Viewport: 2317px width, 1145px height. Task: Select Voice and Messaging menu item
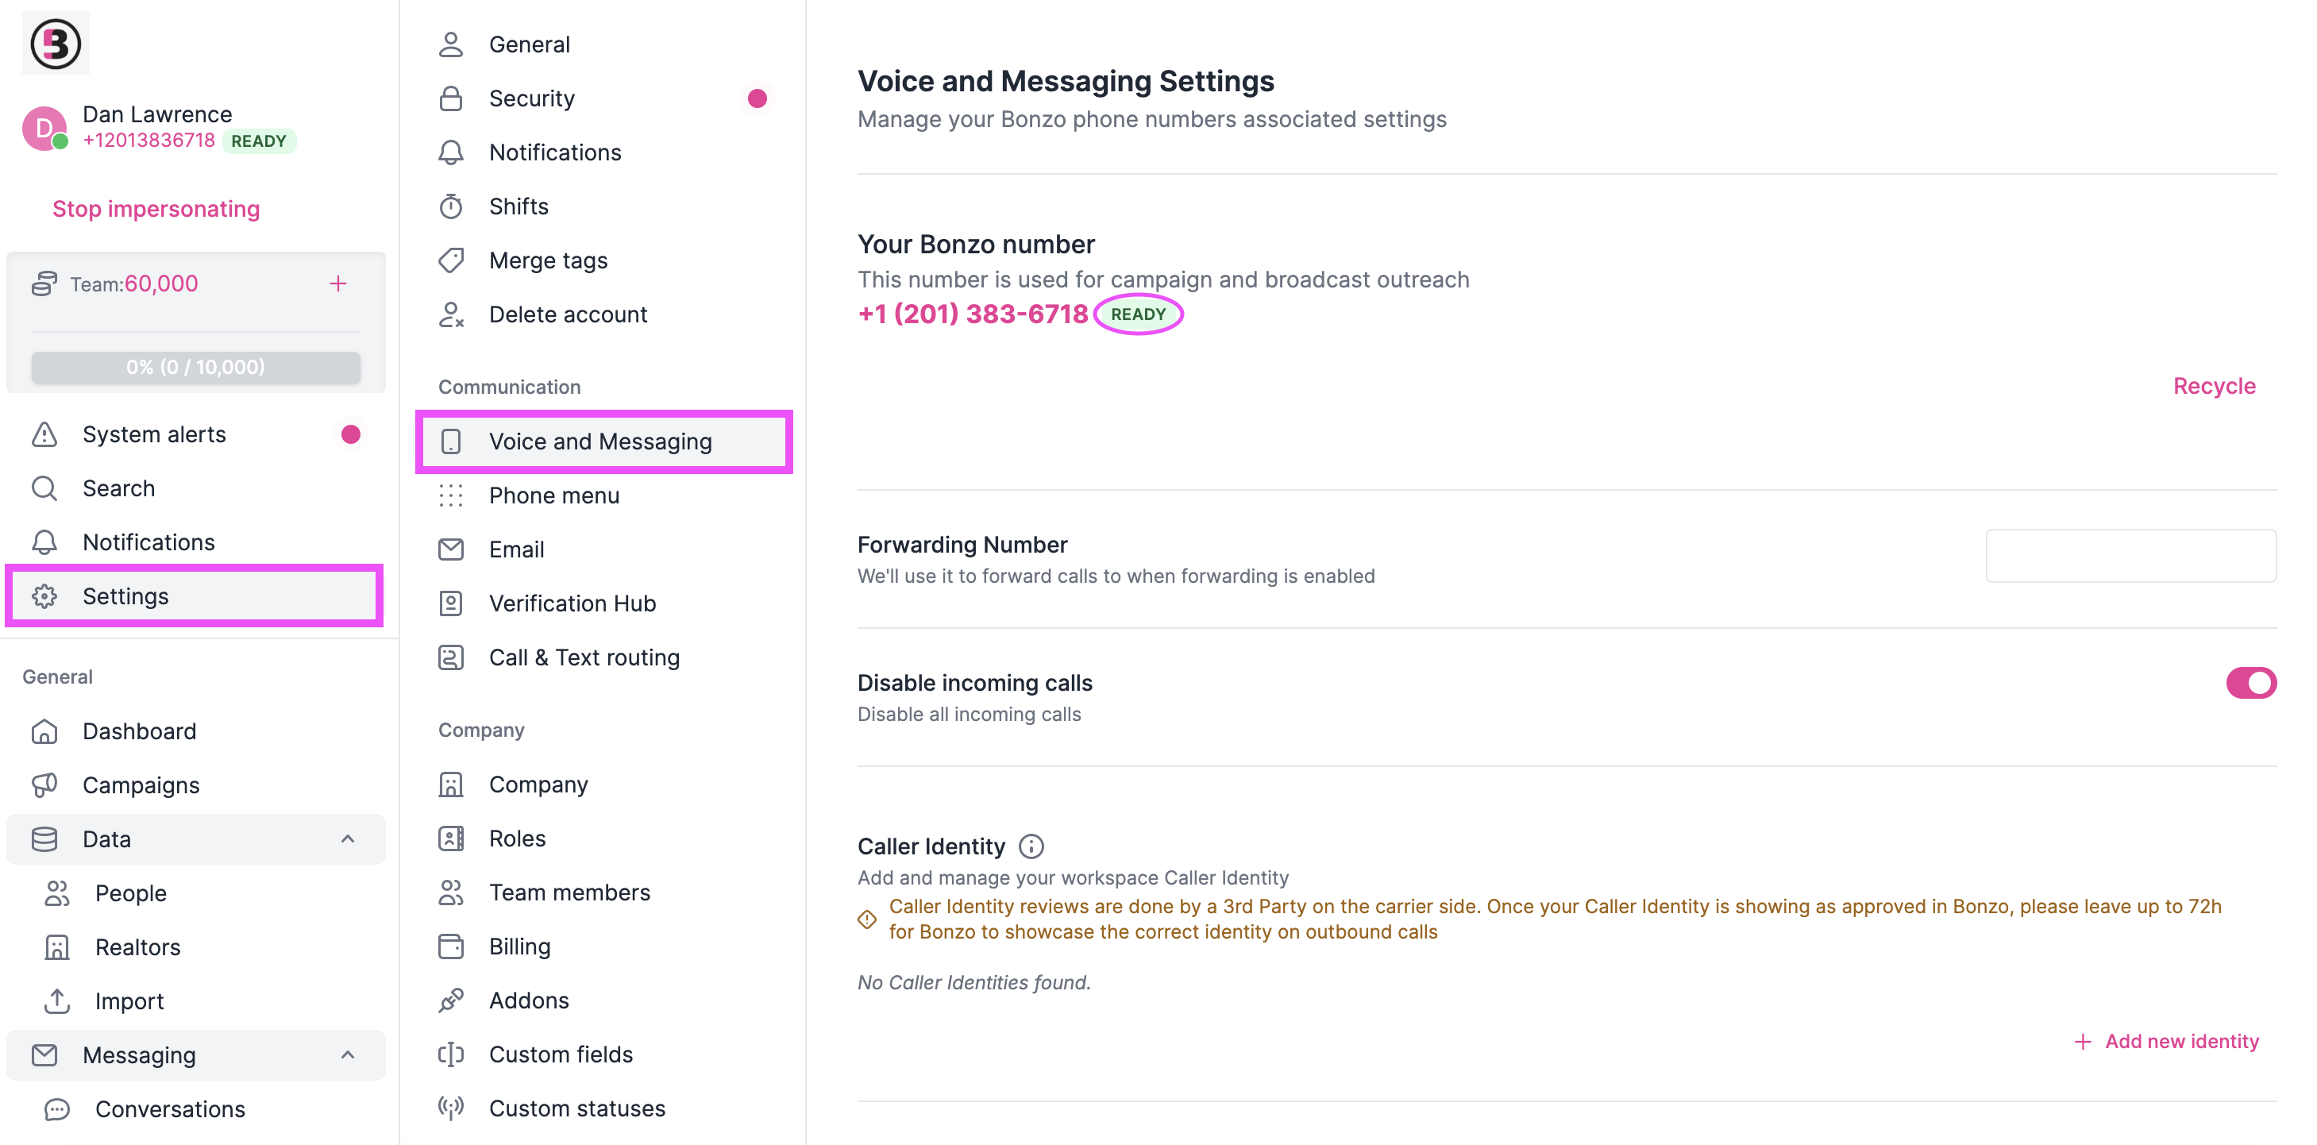[x=601, y=441]
